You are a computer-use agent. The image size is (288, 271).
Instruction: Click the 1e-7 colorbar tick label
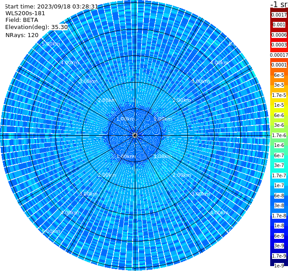279,185
